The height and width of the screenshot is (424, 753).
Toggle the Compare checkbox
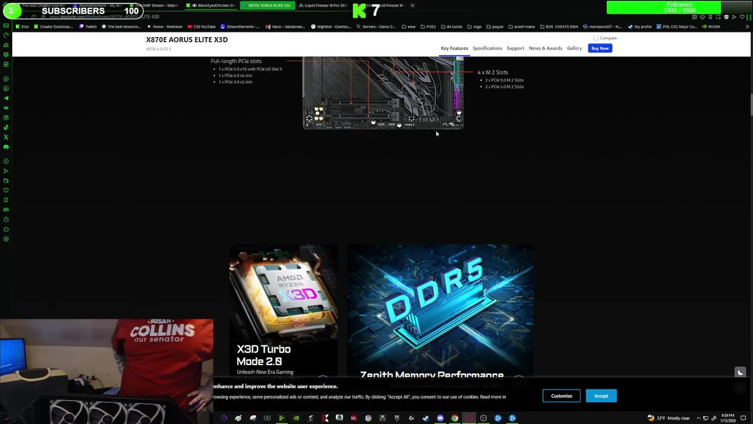[596, 38]
